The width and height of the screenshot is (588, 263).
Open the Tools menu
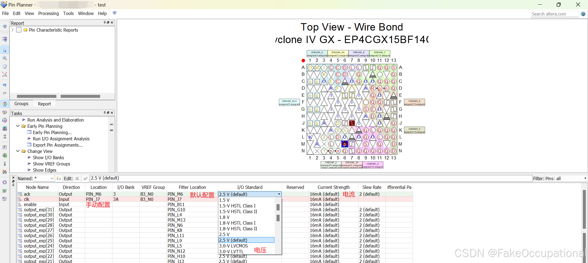[68, 13]
